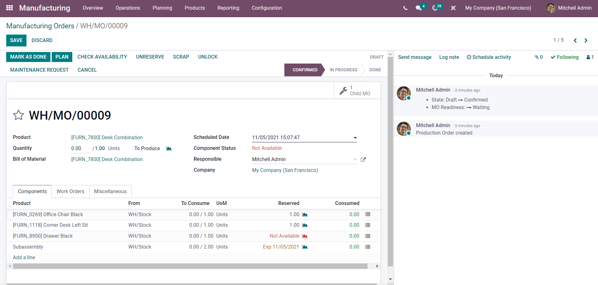Click MAINTENANCE REQUEST button
Screen dimensions: 598x285
coord(39,70)
